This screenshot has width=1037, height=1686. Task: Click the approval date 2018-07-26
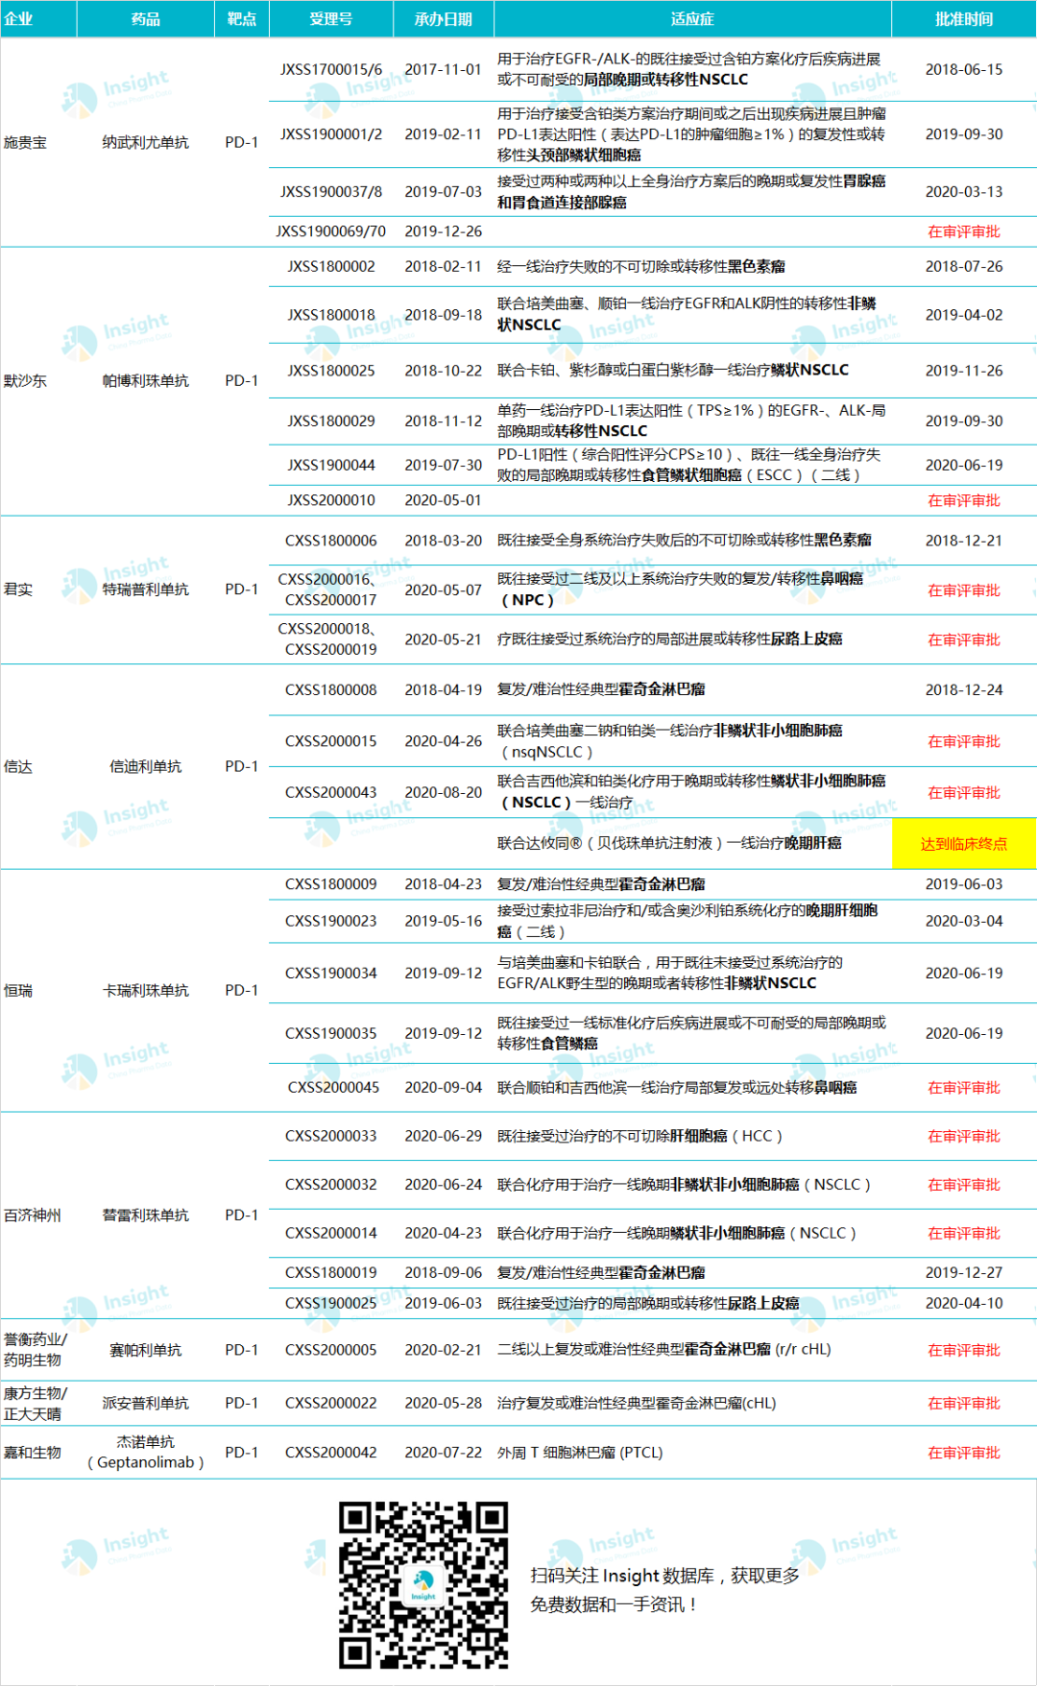click(x=964, y=266)
